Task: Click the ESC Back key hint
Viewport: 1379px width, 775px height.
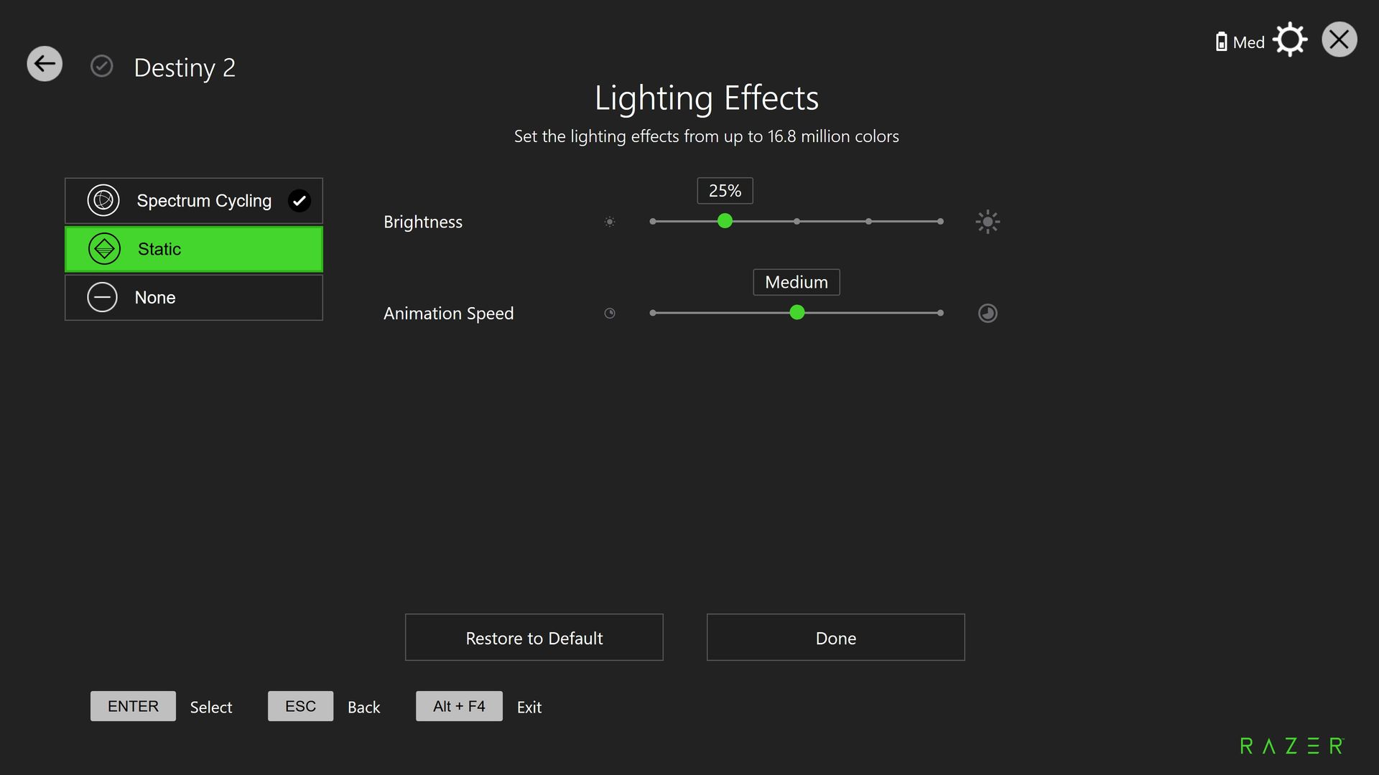Action: coord(300,706)
